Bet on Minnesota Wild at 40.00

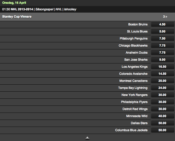tap(162, 116)
